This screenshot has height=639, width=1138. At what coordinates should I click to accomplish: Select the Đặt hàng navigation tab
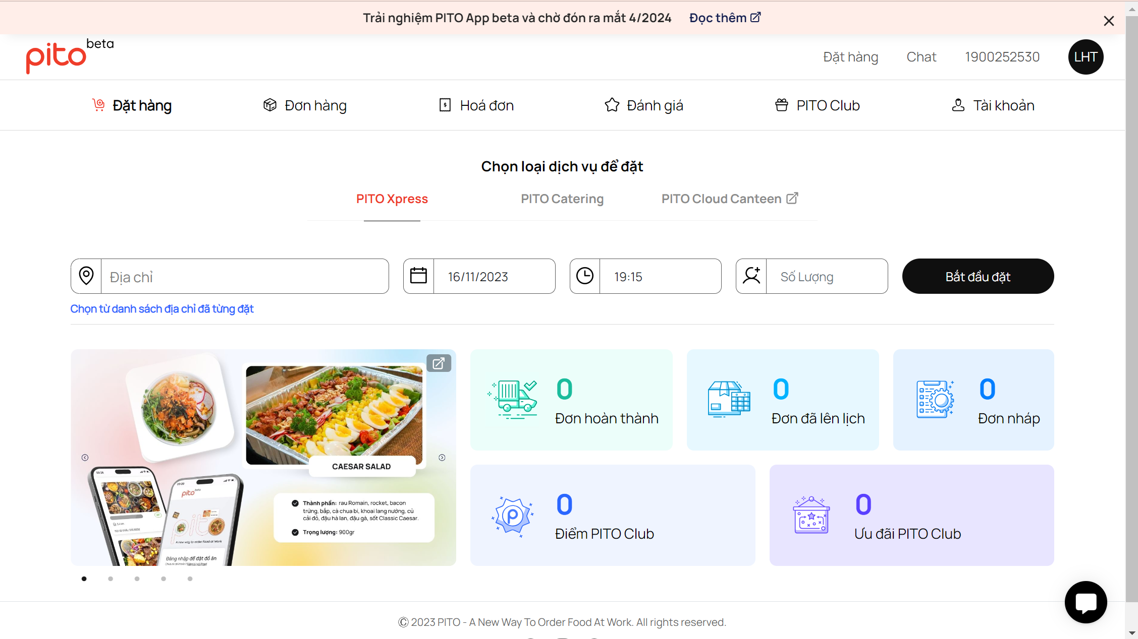click(x=132, y=105)
